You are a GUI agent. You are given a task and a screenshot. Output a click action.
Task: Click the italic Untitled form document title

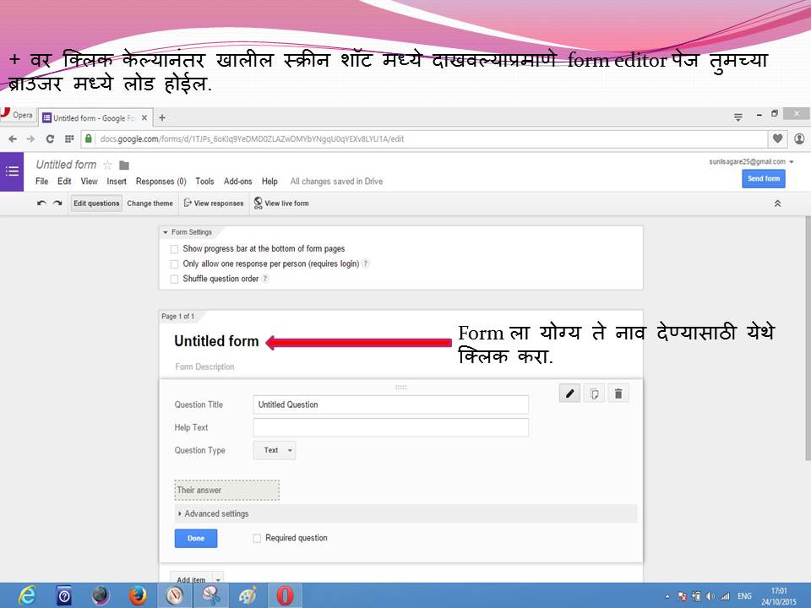coord(66,165)
